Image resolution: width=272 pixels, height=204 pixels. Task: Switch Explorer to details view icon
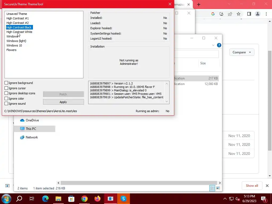[x=212, y=188]
